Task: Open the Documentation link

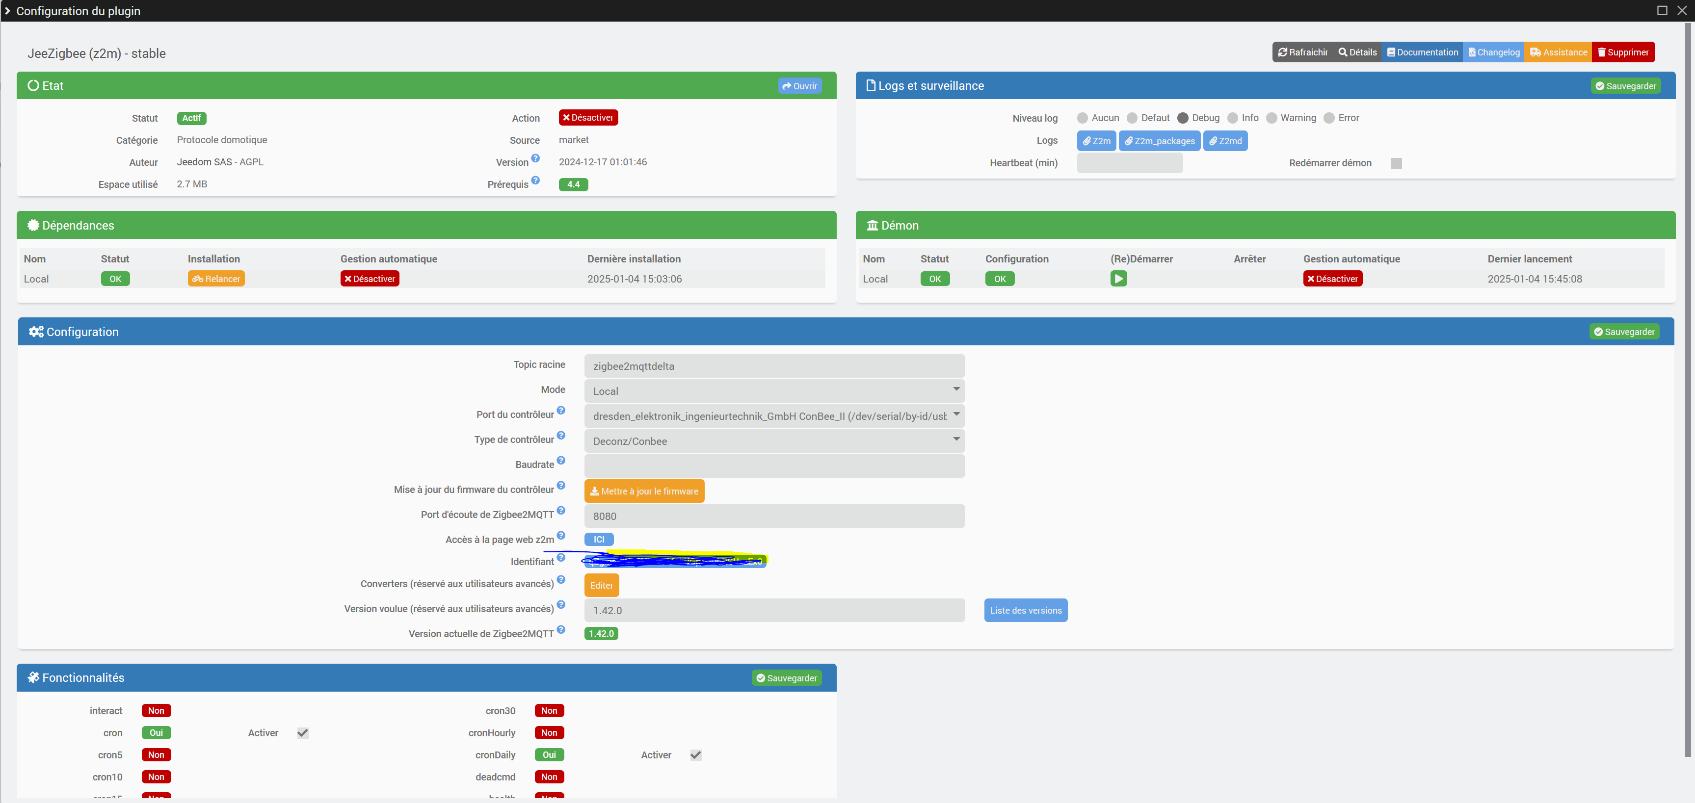Action: (1422, 52)
